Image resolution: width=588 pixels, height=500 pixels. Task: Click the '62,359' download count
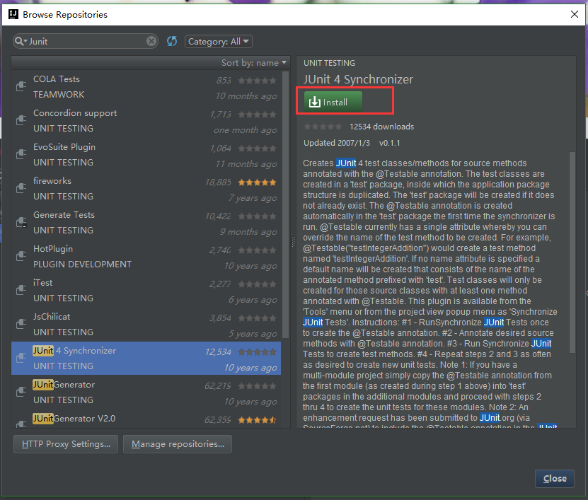[217, 420]
